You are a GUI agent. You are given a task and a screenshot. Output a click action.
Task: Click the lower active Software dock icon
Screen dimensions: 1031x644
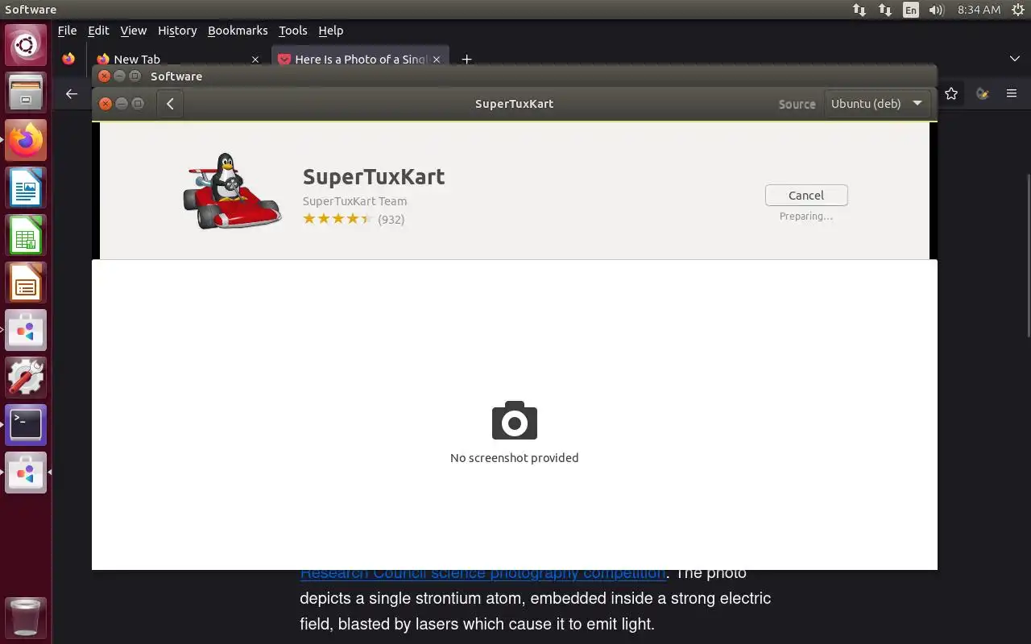tap(26, 473)
